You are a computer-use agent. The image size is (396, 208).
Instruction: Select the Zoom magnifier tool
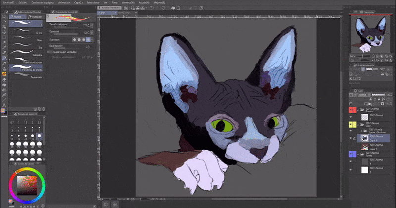[x=4, y=16]
